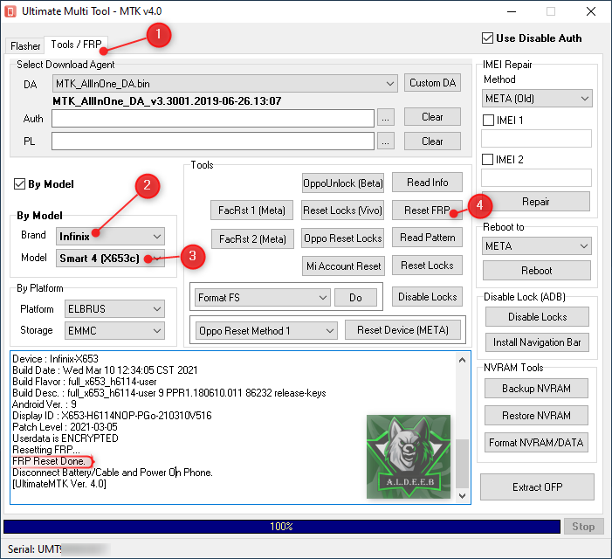Click the 'Android Ver. : 9' log line
612x559 pixels.
click(x=45, y=404)
